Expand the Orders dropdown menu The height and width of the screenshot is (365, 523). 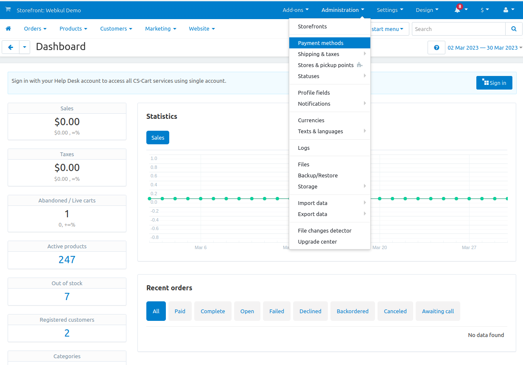[35, 29]
